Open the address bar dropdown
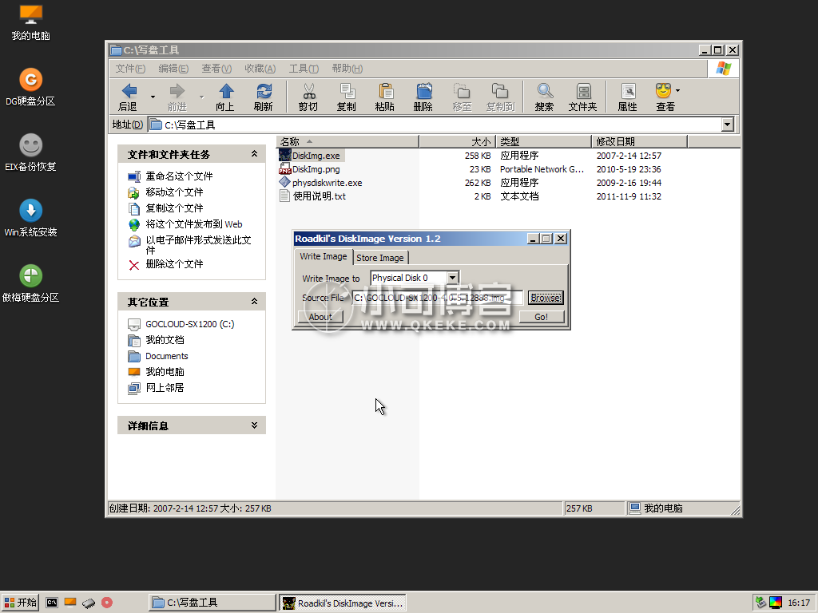Screen dimensions: 818x613 tap(728, 124)
